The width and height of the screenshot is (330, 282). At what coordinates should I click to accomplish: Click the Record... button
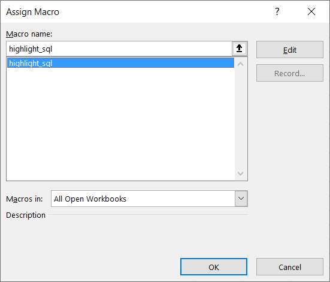[290, 73]
